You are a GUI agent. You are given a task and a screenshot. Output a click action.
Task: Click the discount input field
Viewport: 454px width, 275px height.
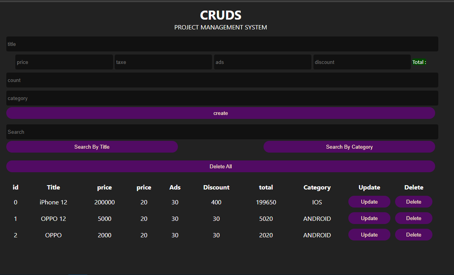click(x=362, y=62)
